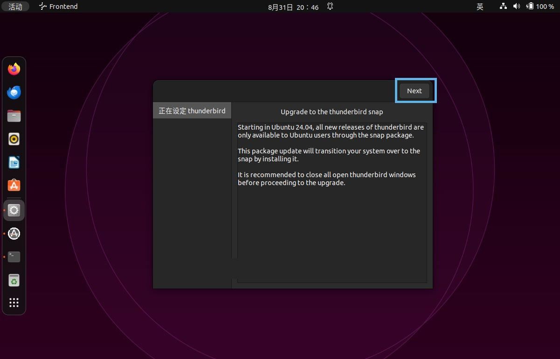Click the volume speaker icon
The image size is (560, 359).
516,7
